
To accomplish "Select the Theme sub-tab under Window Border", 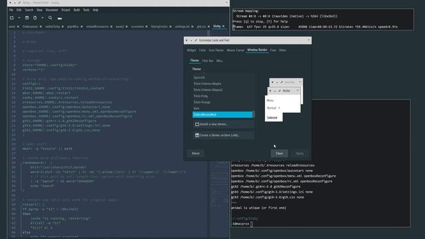I will point(195,60).
